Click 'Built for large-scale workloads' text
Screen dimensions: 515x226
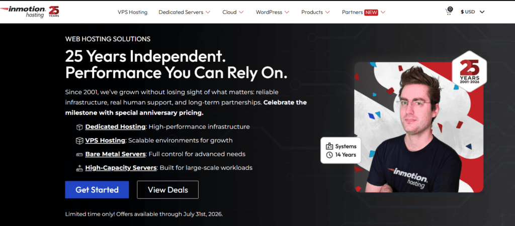pyautogui.click(x=206, y=168)
